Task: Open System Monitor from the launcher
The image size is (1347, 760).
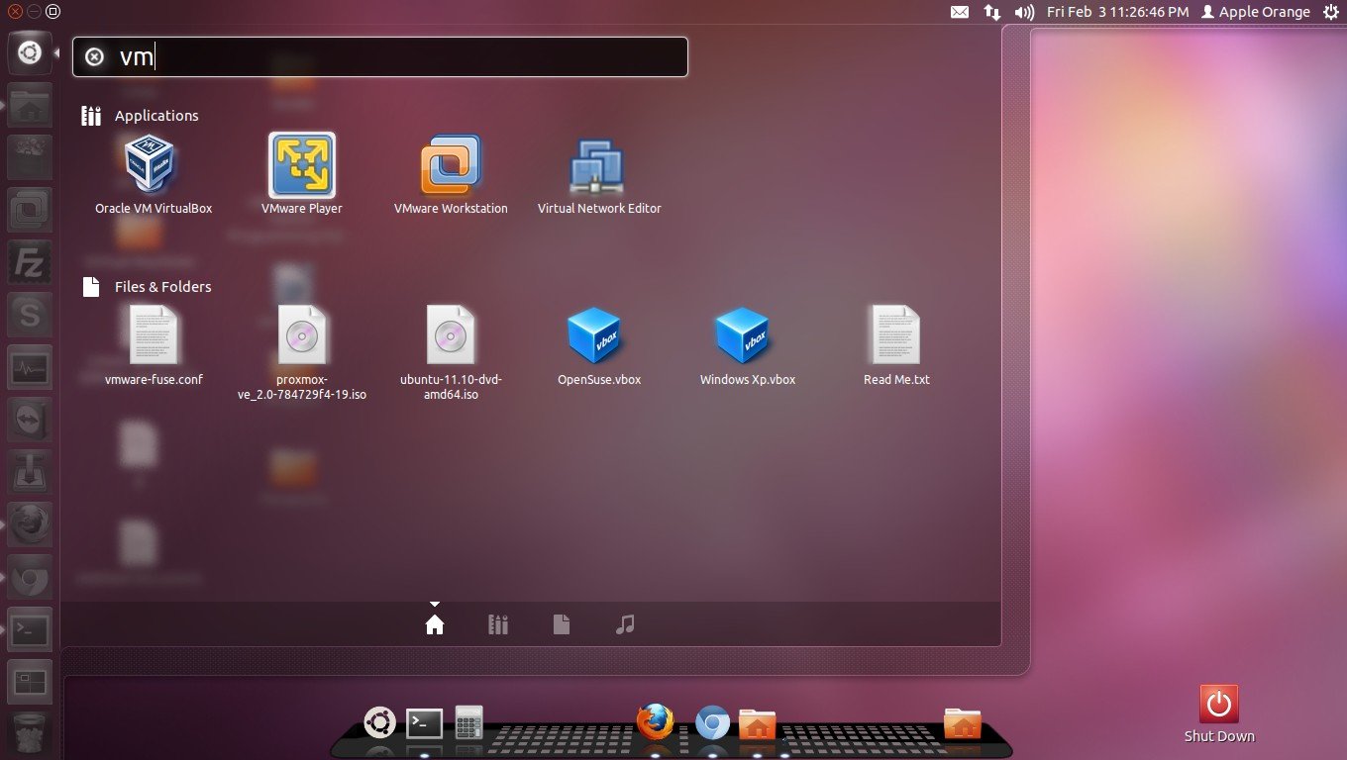Action: (30, 366)
